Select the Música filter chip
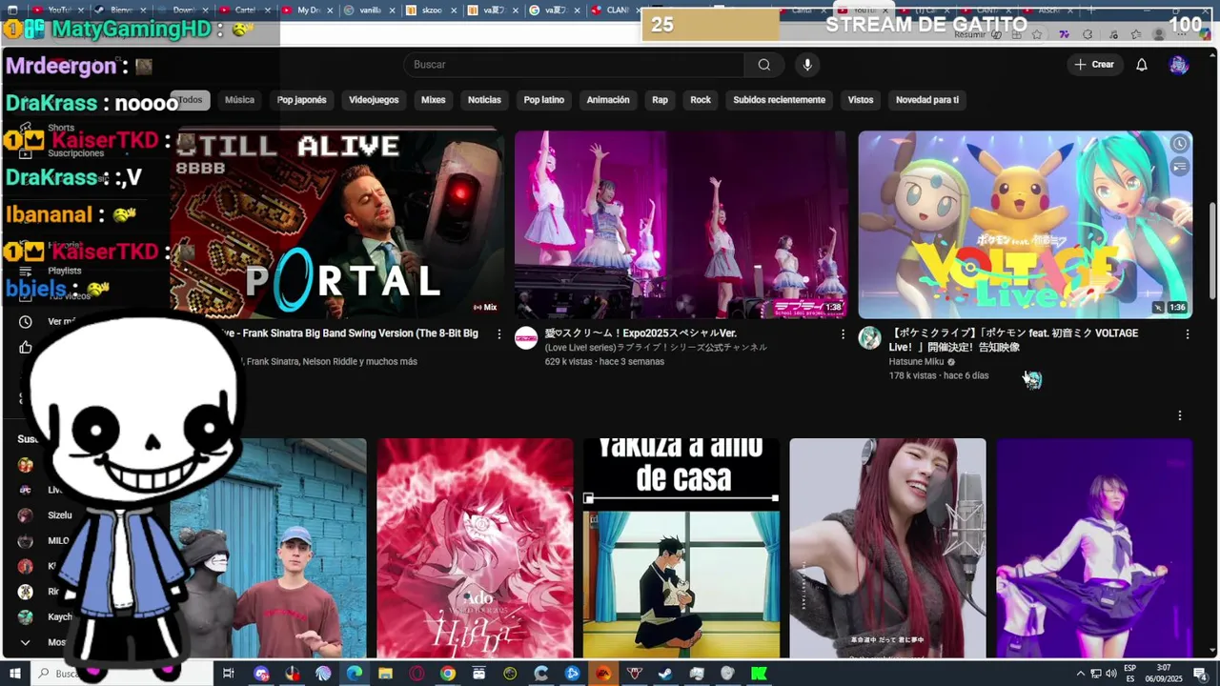Screen dimensions: 1220x686 pyautogui.click(x=239, y=100)
